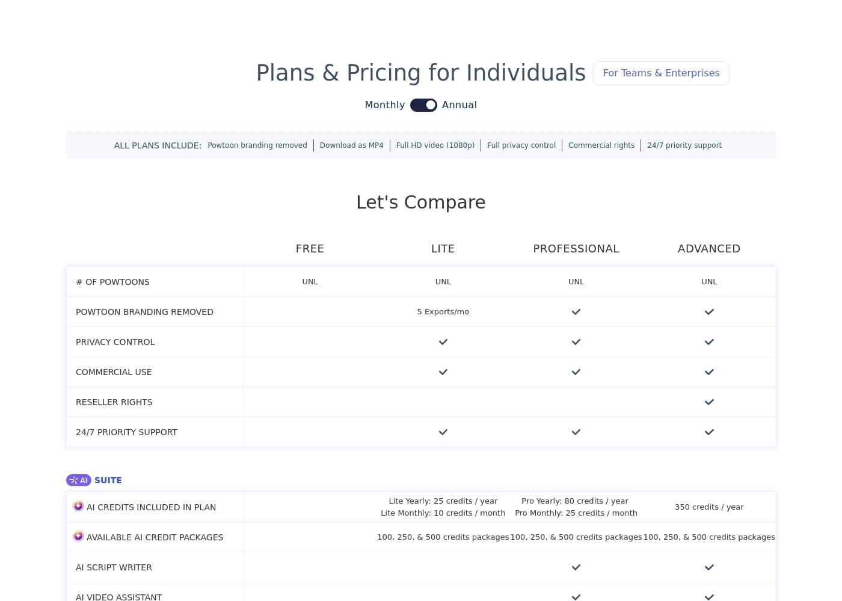The image size is (842, 601).
Task: Click the Professional checkmark for AI Video Assistant
Action: (576, 597)
